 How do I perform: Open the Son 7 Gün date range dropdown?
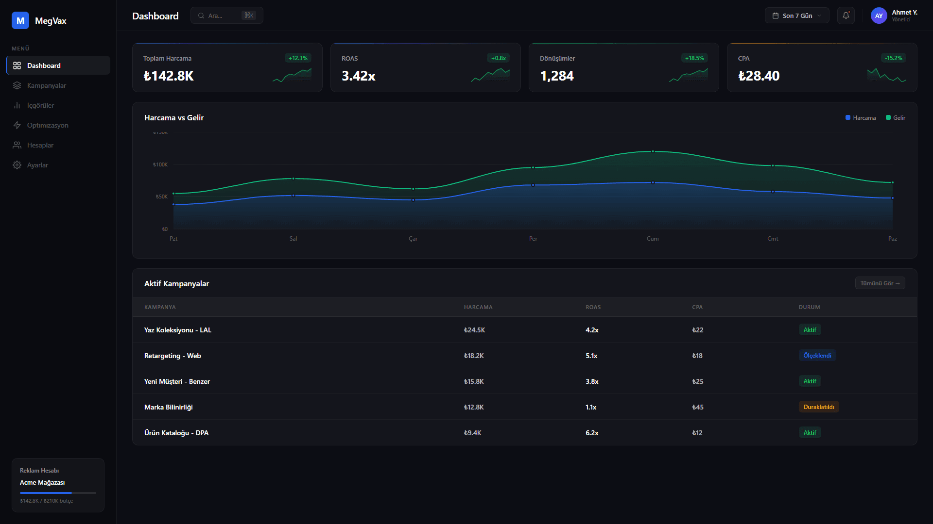click(797, 16)
